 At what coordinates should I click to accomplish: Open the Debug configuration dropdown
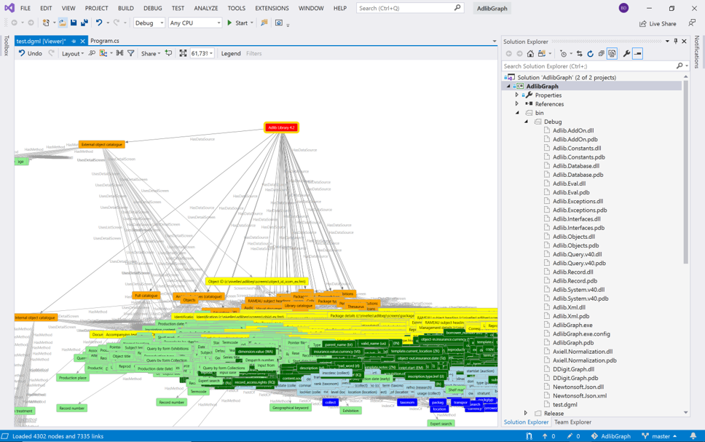click(x=149, y=23)
